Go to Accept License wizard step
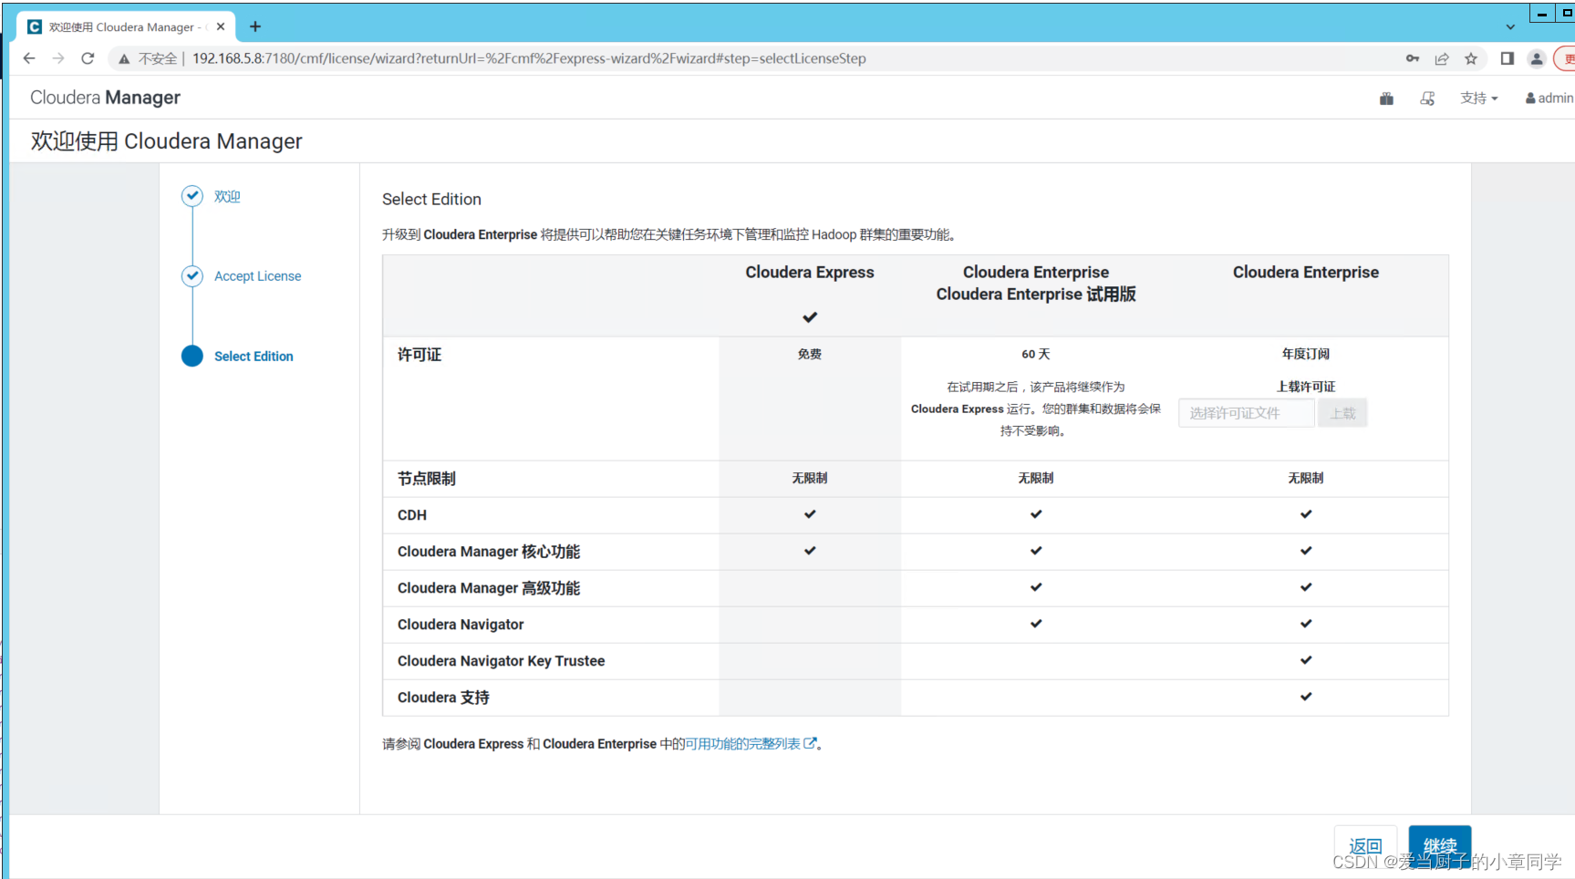This screenshot has width=1575, height=879. point(257,276)
